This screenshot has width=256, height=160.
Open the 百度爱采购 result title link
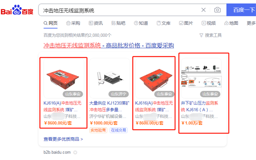[x=109, y=46]
